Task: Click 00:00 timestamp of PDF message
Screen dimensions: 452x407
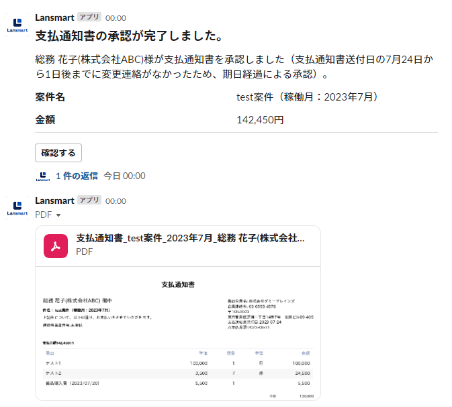Action: [x=116, y=201]
